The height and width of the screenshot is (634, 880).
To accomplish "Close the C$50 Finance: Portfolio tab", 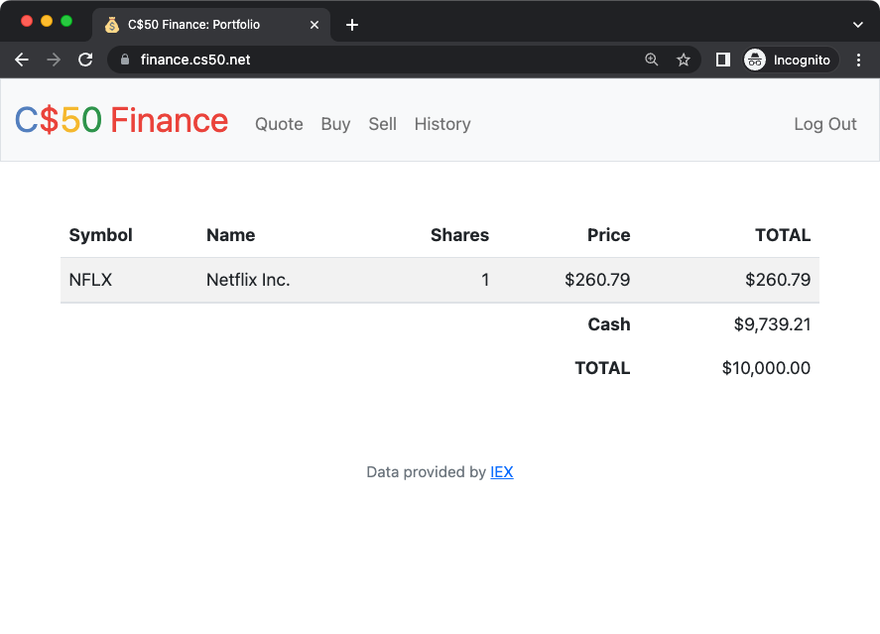I will (314, 25).
